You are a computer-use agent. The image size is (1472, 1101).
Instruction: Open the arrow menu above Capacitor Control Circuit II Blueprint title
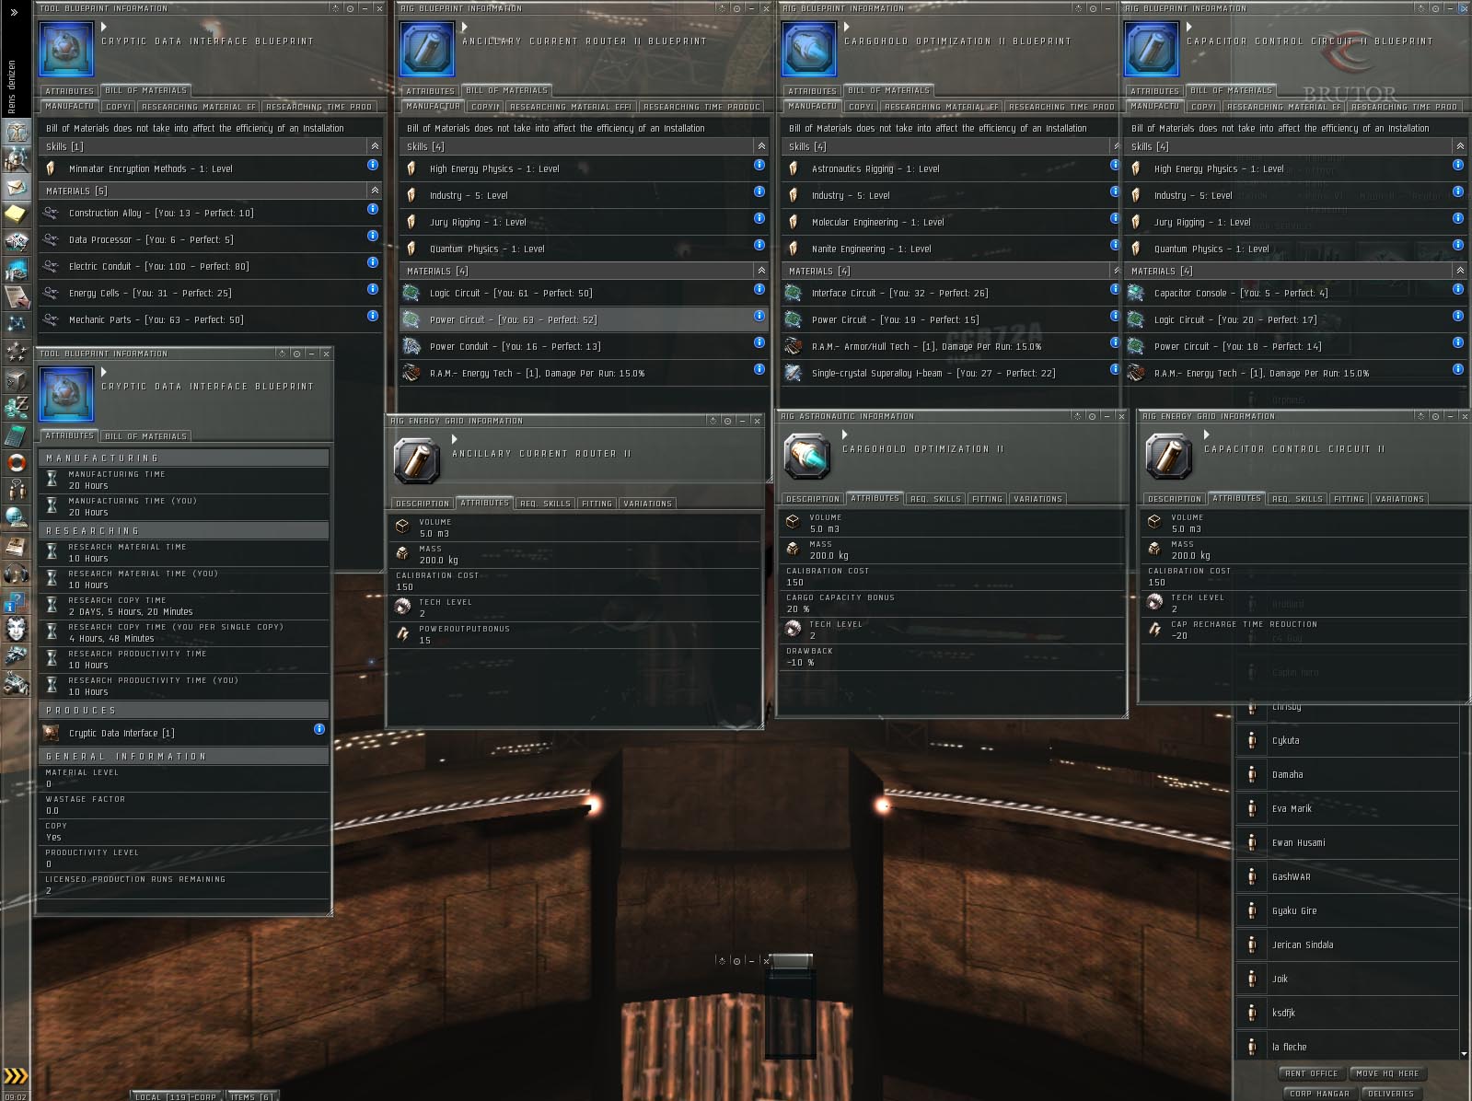pyautogui.click(x=1189, y=28)
